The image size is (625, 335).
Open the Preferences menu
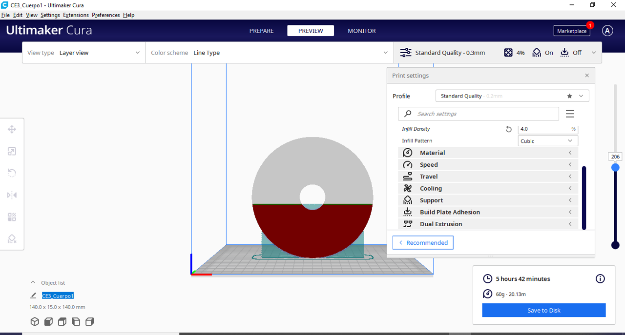click(106, 15)
